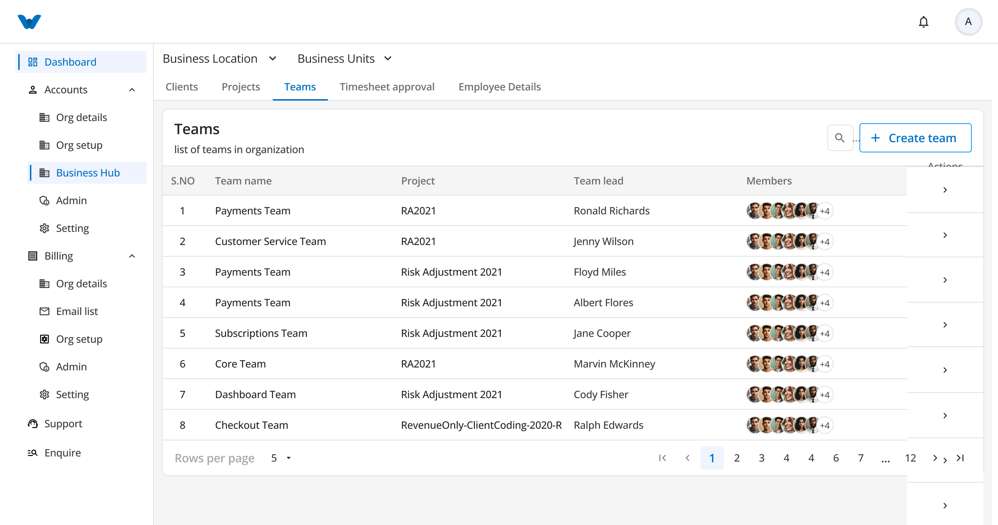
Task: Collapse the Billing section
Action: pos(132,256)
